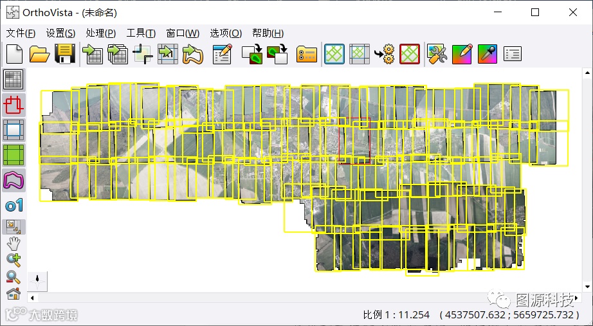Open the 窗口(W) menu
The image size is (593, 326).
(183, 33)
